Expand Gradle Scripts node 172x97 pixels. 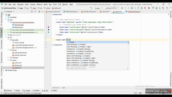[3, 70]
